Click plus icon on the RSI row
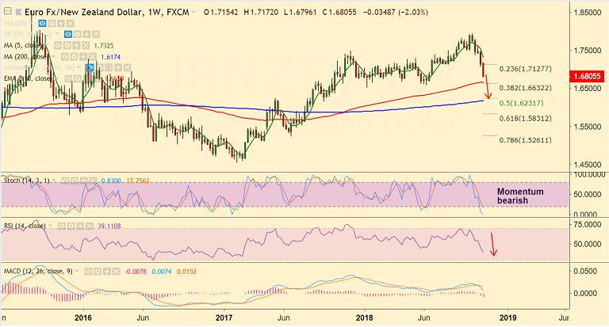Viewport: 609px width, 327px height. [80, 226]
